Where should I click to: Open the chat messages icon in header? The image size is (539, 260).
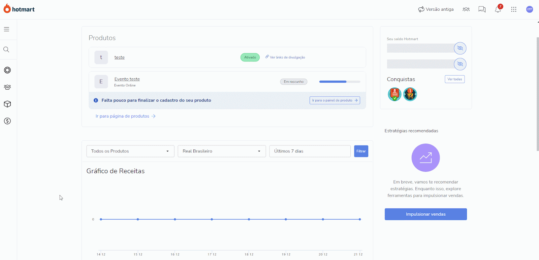coord(482,9)
